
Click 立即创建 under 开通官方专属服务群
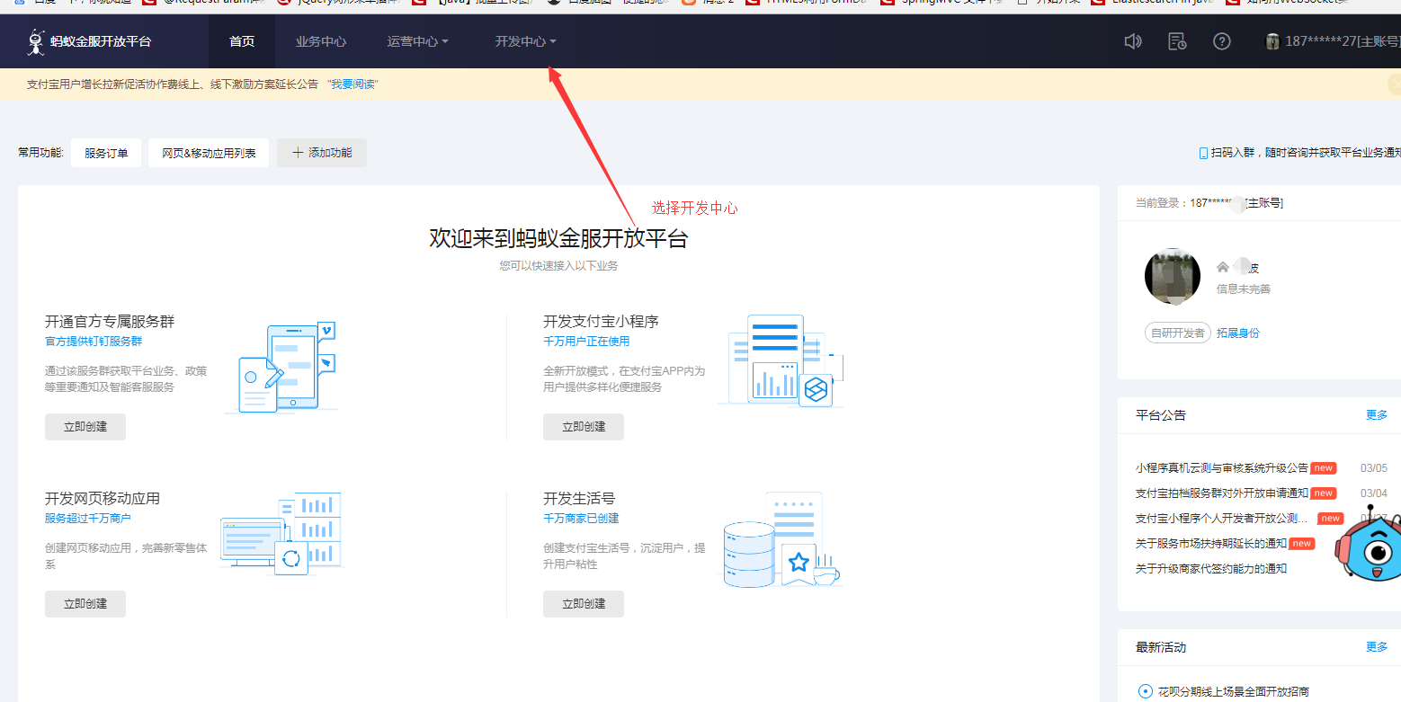tap(85, 427)
